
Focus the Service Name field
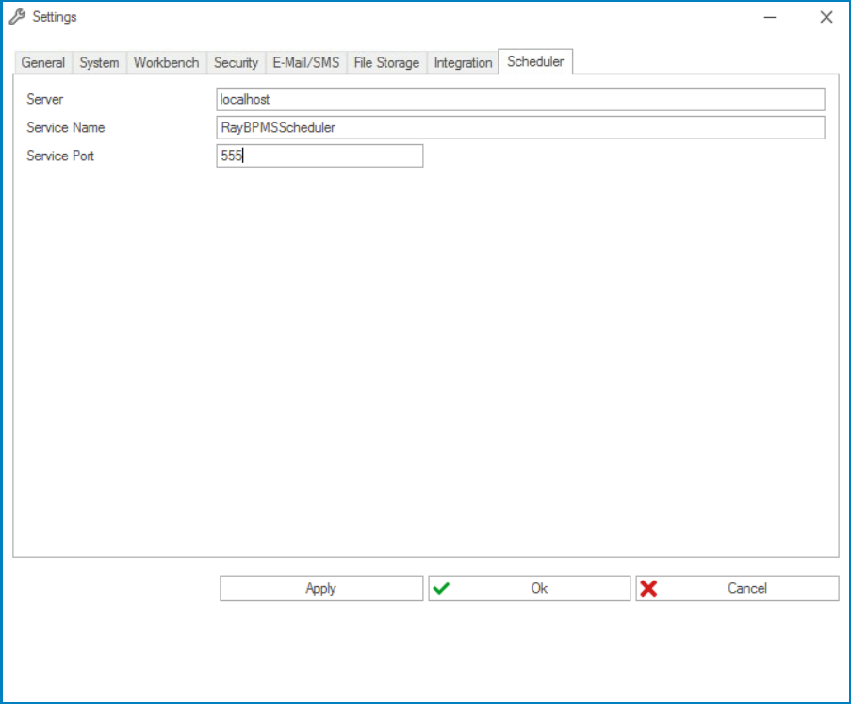click(520, 127)
